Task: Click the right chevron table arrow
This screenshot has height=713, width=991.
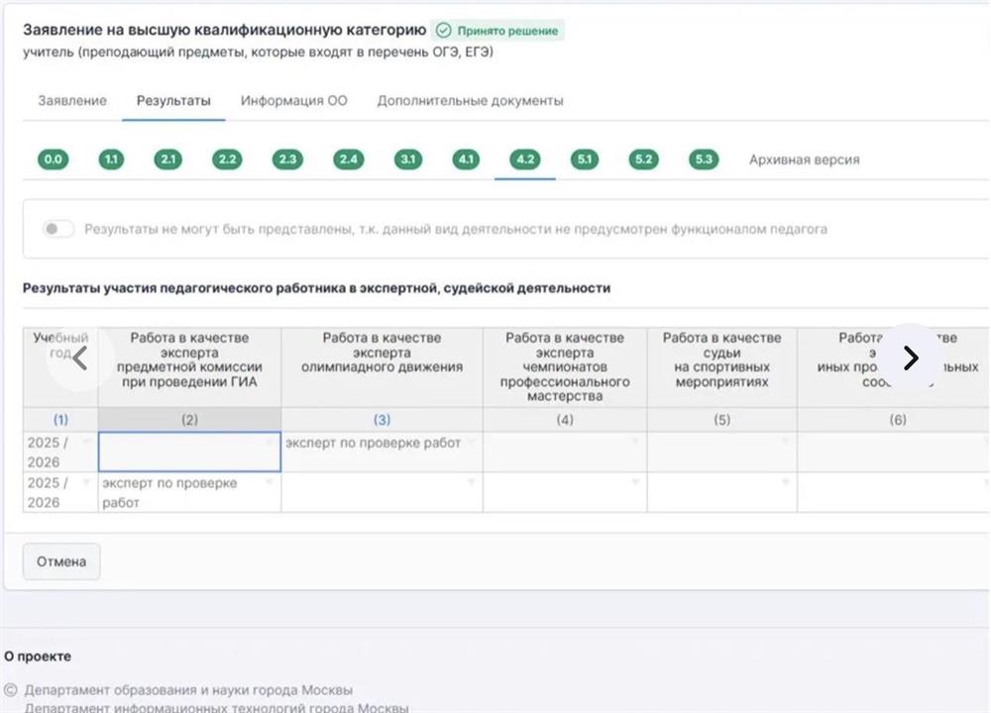Action: pos(911,358)
